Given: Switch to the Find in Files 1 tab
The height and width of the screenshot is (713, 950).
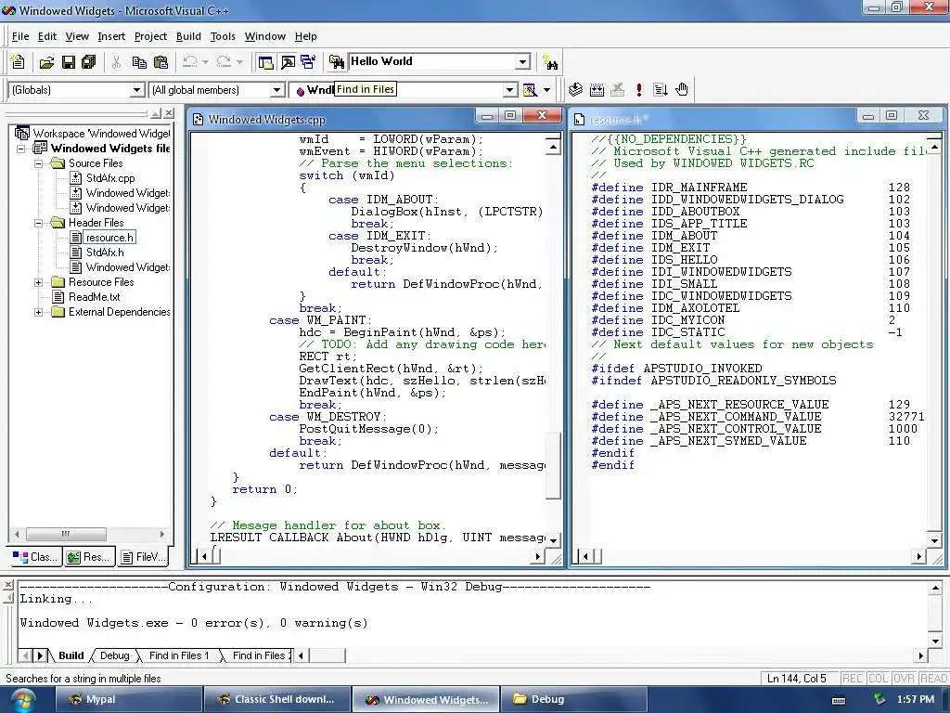Looking at the screenshot, I should point(179,655).
